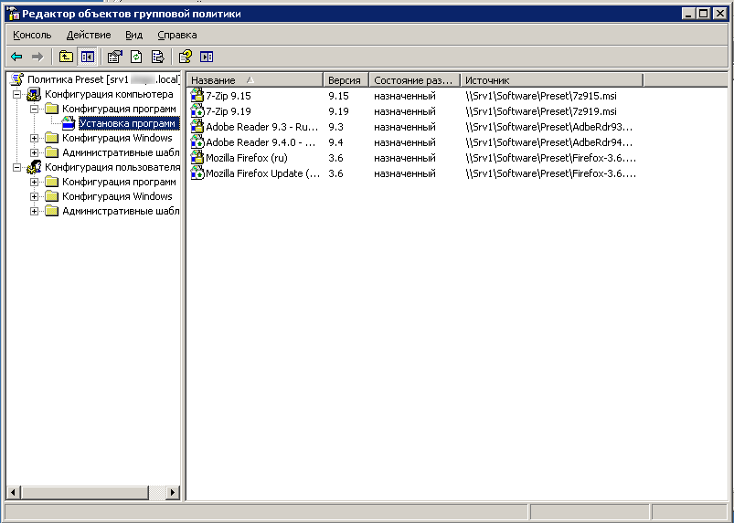Collapse the Конфигурация пользователя tree node

(17, 168)
